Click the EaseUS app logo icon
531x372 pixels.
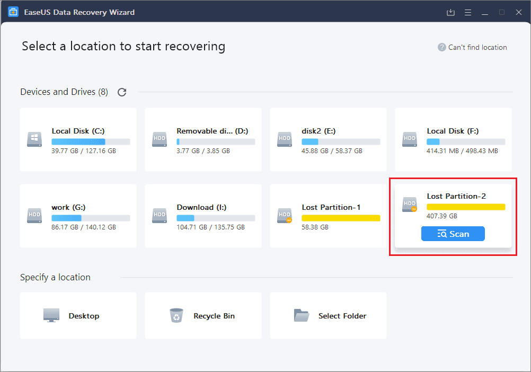13,12
